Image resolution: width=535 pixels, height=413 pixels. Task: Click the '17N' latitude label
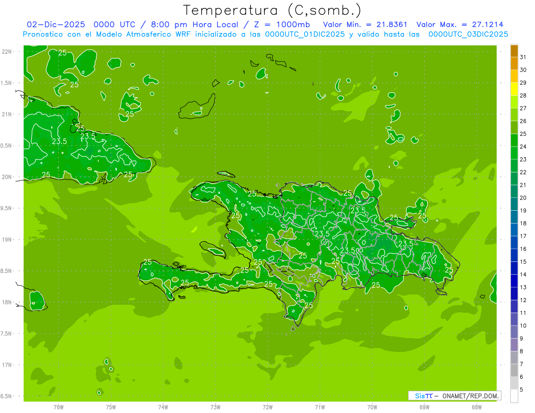pos(8,365)
